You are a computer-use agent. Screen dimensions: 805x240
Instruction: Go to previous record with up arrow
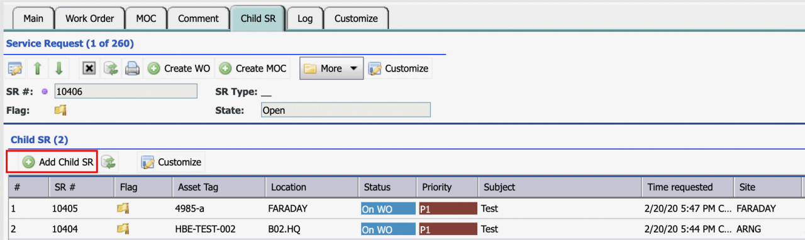point(37,68)
